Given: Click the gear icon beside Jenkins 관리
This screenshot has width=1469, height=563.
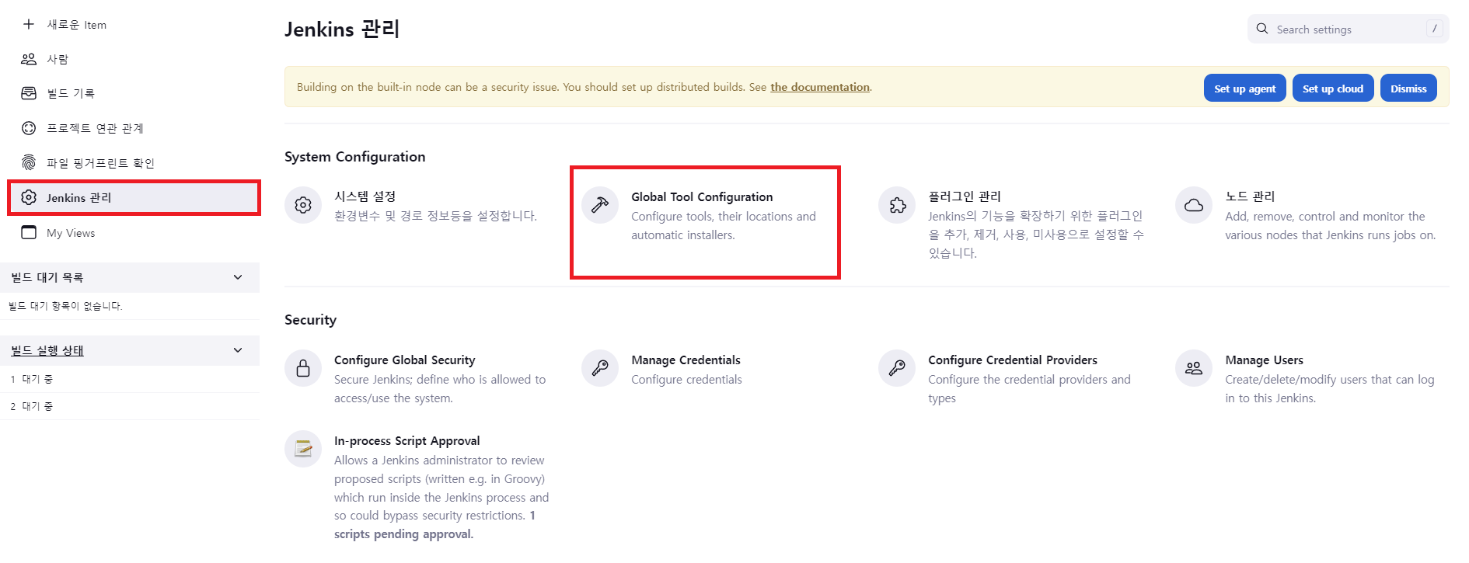Looking at the screenshot, I should (29, 197).
